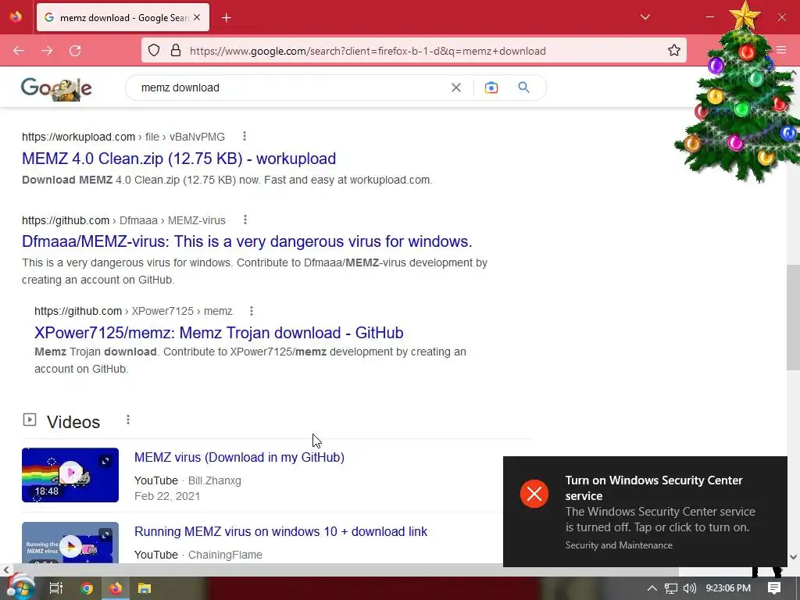This screenshot has width=800, height=600.
Task: Click the github.com Dfmaaa breadcrumb URL
Action: point(123,220)
